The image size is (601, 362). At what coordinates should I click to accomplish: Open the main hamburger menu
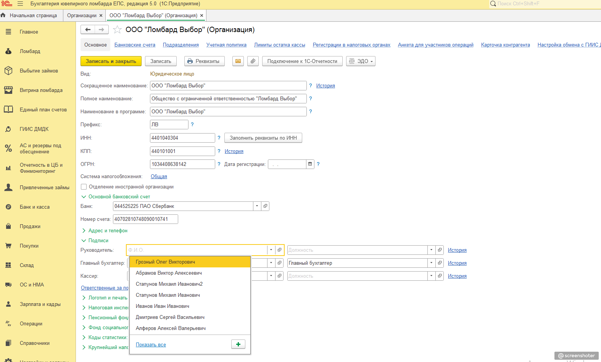coord(20,4)
